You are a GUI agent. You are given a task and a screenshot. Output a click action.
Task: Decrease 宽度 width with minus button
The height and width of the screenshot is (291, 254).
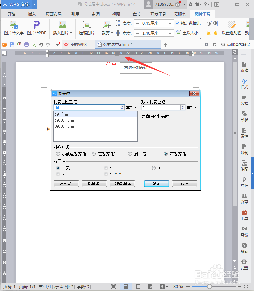[x=138, y=33]
